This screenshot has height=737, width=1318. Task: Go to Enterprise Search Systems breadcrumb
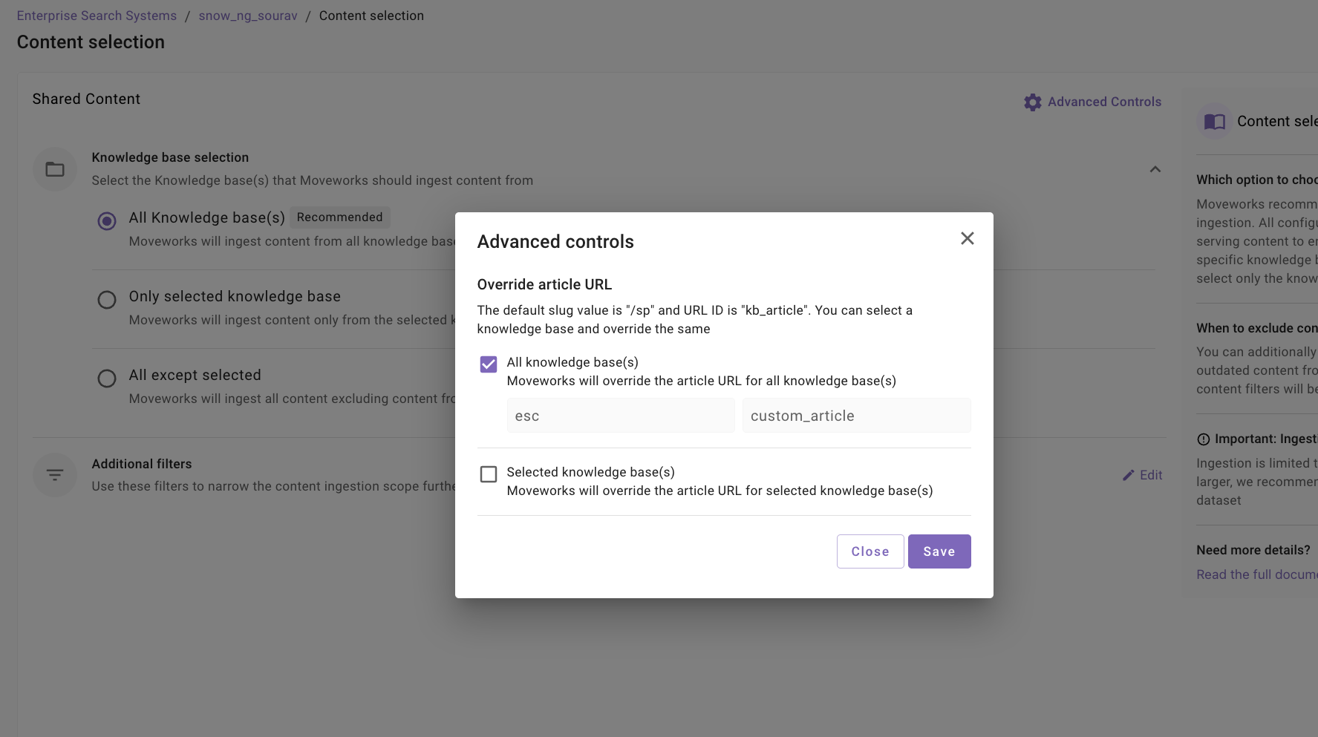97,16
